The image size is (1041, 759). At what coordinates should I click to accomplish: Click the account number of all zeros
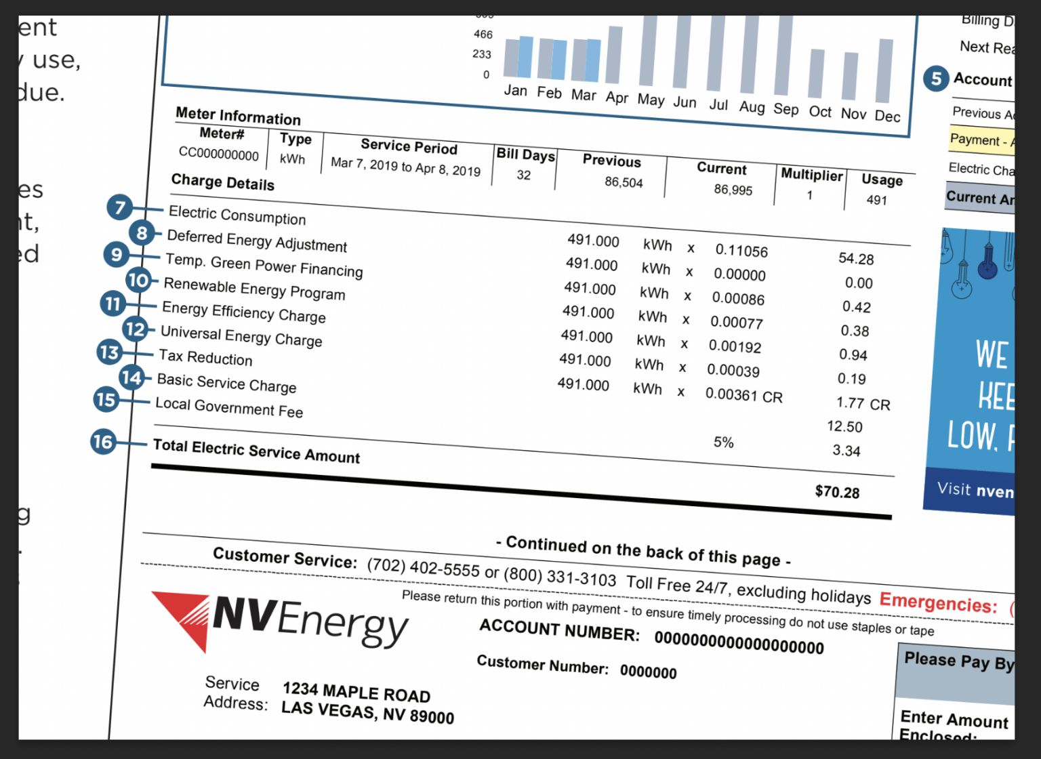(x=739, y=642)
